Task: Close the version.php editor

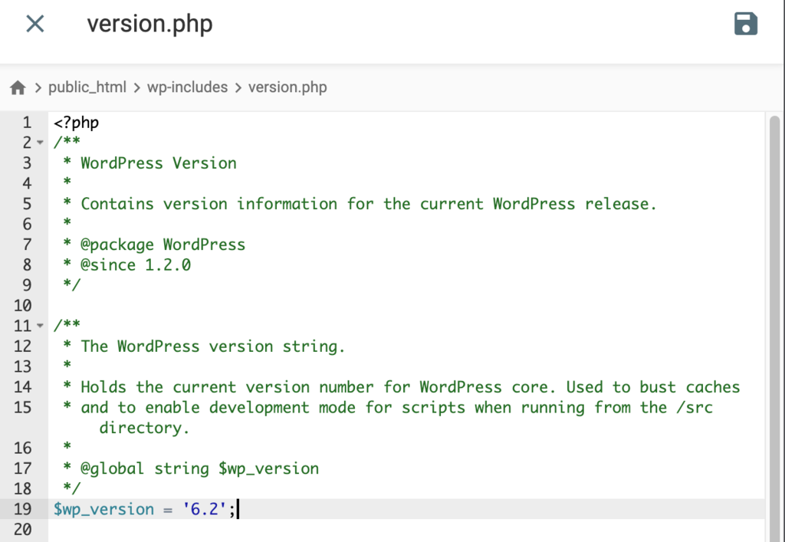Action: (x=34, y=24)
